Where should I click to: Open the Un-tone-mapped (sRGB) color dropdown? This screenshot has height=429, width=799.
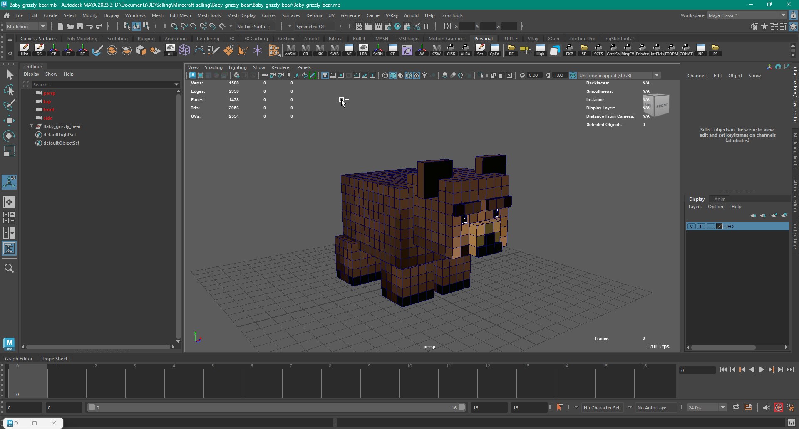(619, 75)
